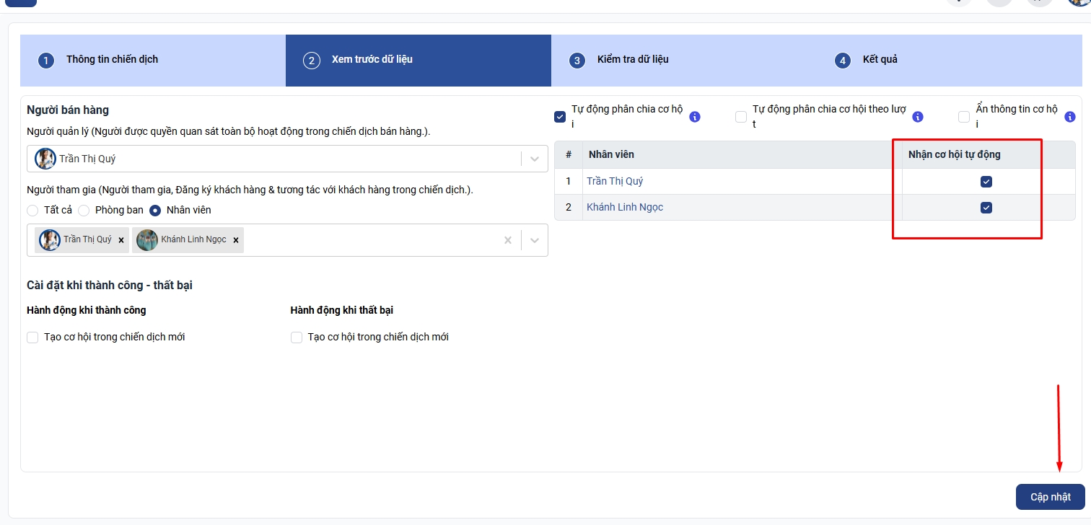This screenshot has height=525, width=1091.
Task: Remove Trần Thị Quý chip from participants
Action: click(x=121, y=240)
